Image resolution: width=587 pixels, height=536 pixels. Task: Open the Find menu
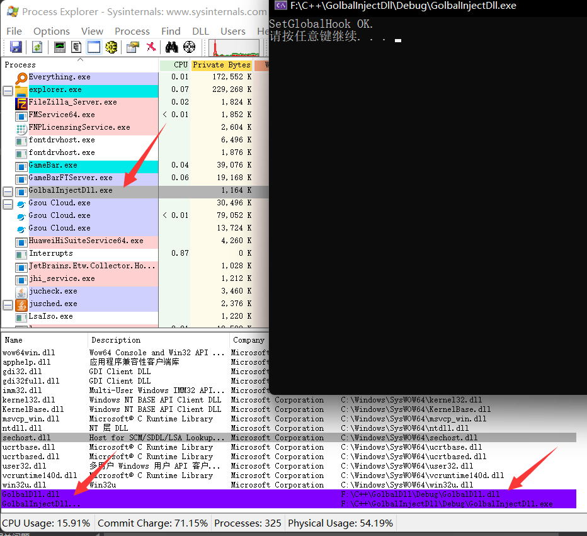pos(171,31)
